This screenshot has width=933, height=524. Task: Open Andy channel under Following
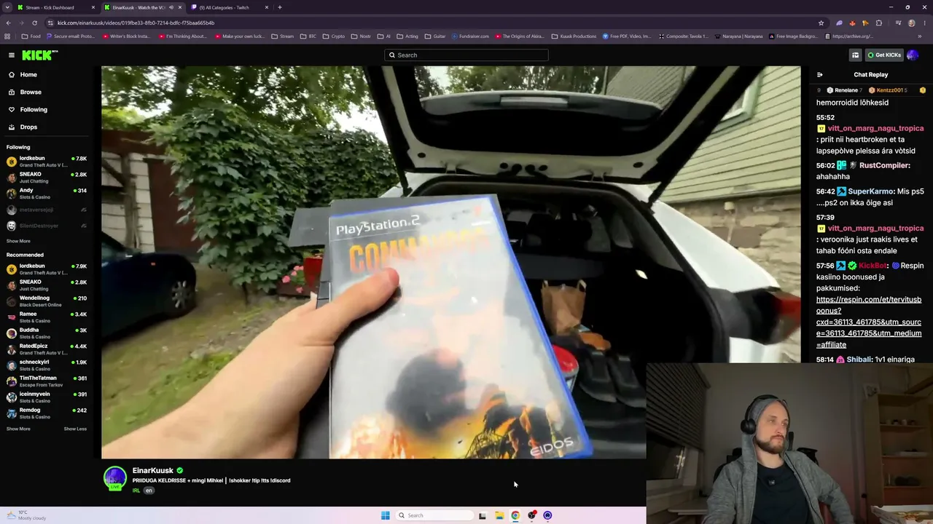tap(47, 194)
